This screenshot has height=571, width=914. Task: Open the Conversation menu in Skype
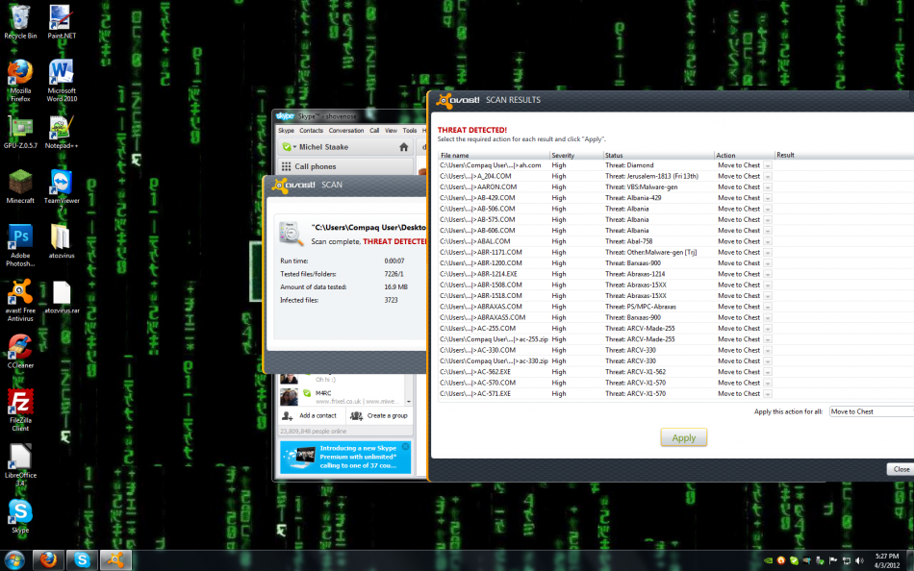346,131
